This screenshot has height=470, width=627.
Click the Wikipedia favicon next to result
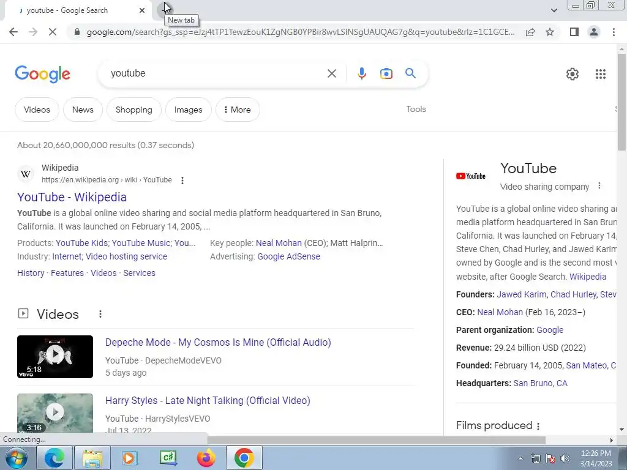coord(26,174)
